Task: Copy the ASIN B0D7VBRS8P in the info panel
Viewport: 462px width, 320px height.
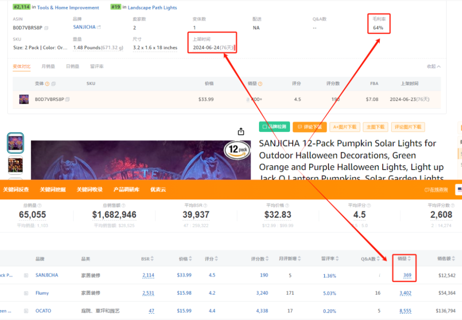Action: 46,28
